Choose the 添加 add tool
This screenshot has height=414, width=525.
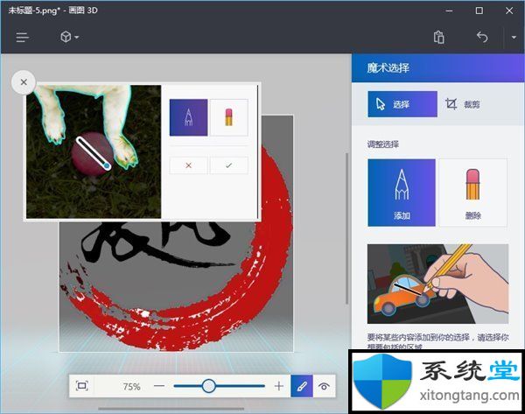(402, 193)
